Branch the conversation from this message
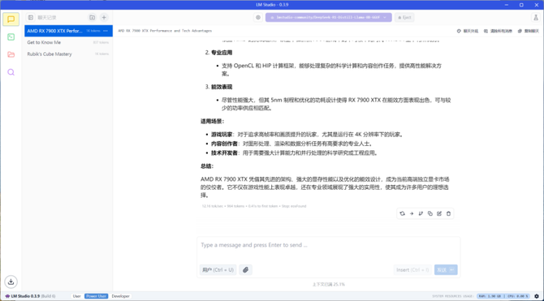The width and height of the screenshot is (544, 301). [x=421, y=213]
